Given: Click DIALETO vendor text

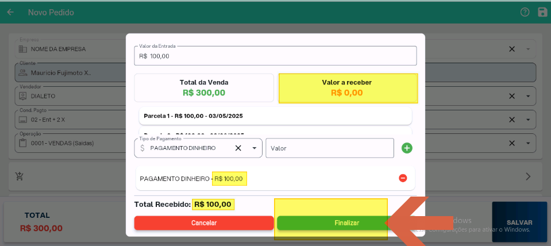Looking at the screenshot, I should [43, 97].
